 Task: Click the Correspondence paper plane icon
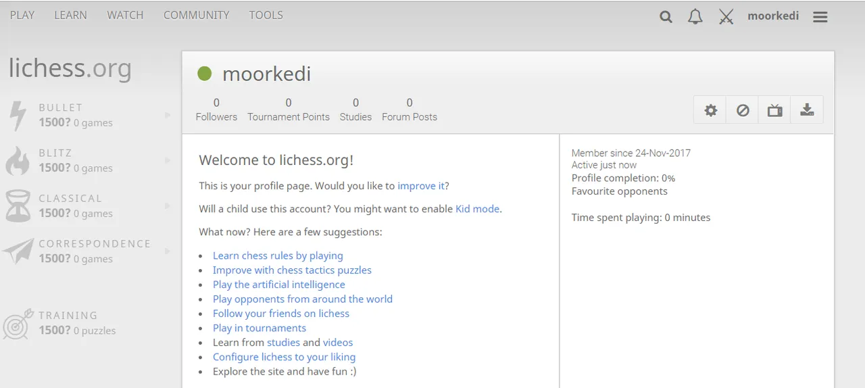(18, 251)
